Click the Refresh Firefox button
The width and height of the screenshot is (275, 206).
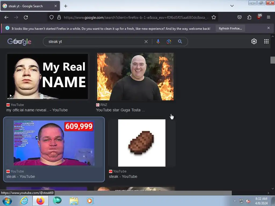[x=230, y=28]
